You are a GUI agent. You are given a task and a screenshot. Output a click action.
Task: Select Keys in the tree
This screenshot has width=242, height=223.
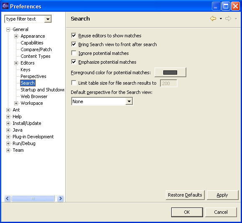(x=26, y=70)
